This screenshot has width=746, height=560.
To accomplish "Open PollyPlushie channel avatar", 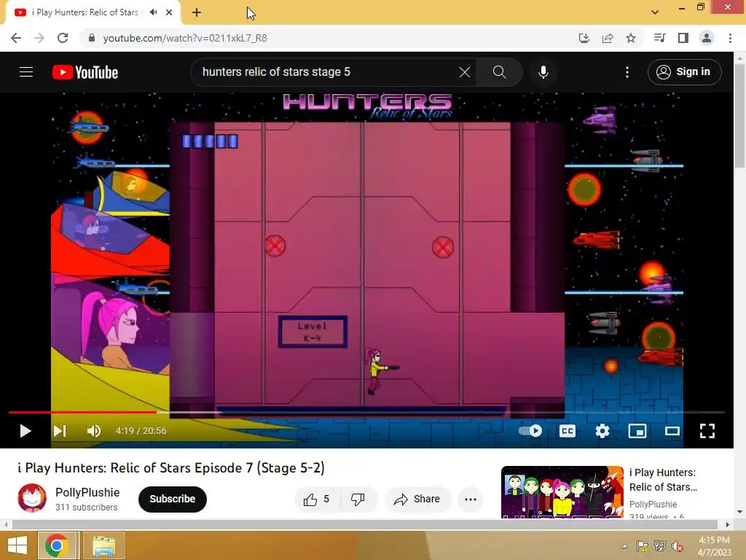I will coord(32,498).
